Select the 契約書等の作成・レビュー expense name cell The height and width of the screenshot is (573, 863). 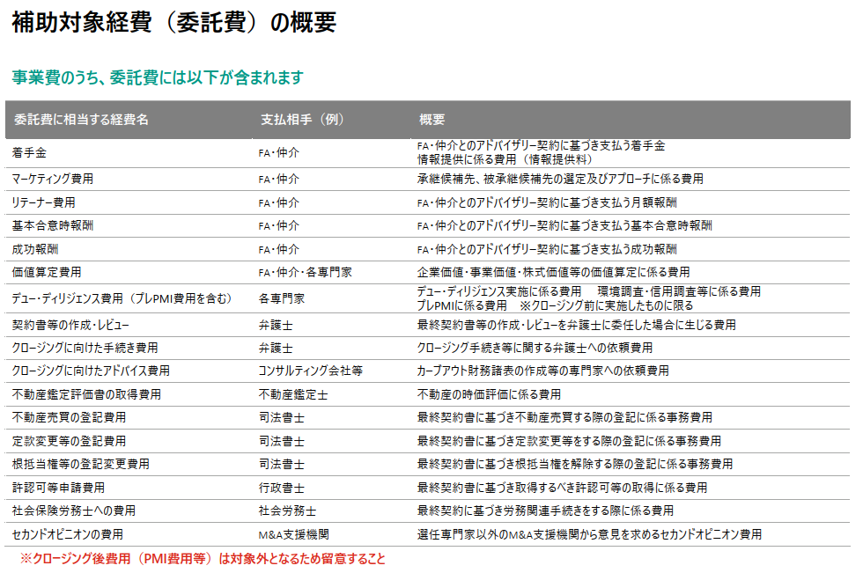(70, 326)
